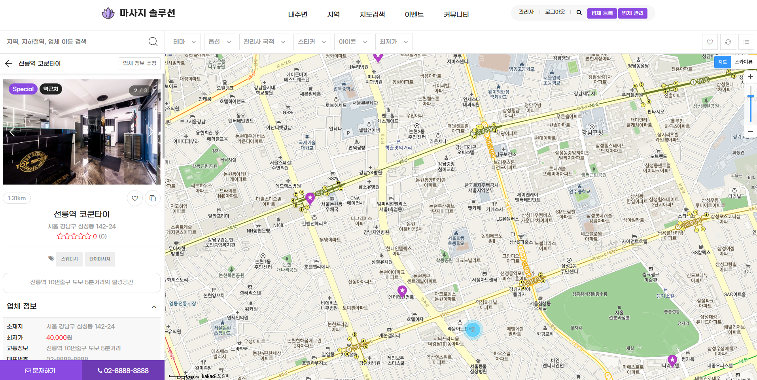Like the shop with the heart button
The width and height of the screenshot is (757, 380).
(x=135, y=198)
